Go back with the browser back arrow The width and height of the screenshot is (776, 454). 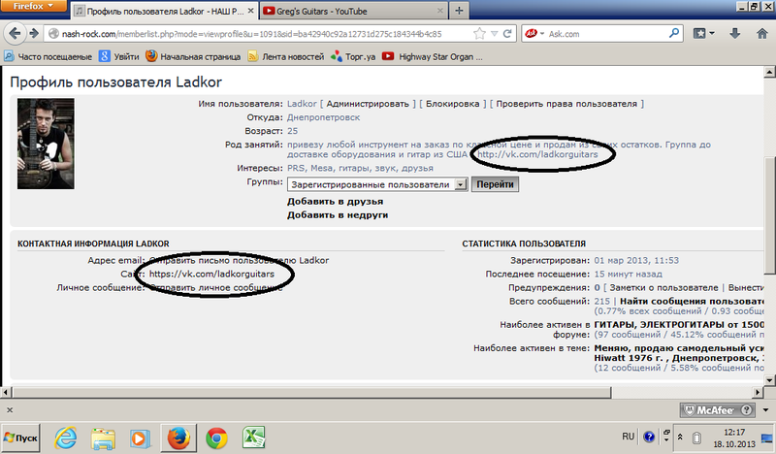point(15,34)
